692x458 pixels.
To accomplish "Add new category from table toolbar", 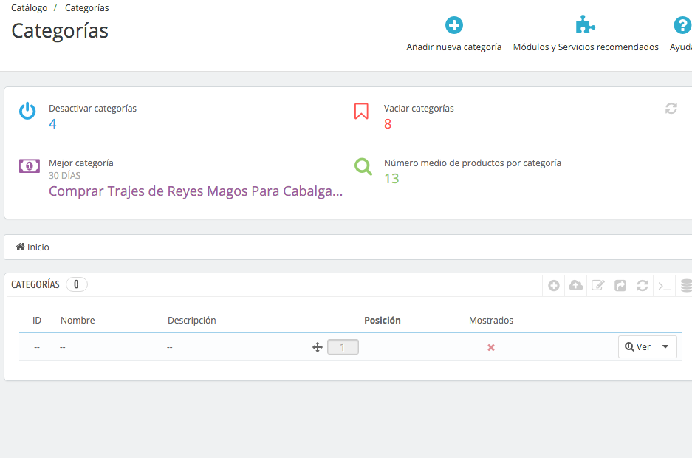I will [553, 285].
